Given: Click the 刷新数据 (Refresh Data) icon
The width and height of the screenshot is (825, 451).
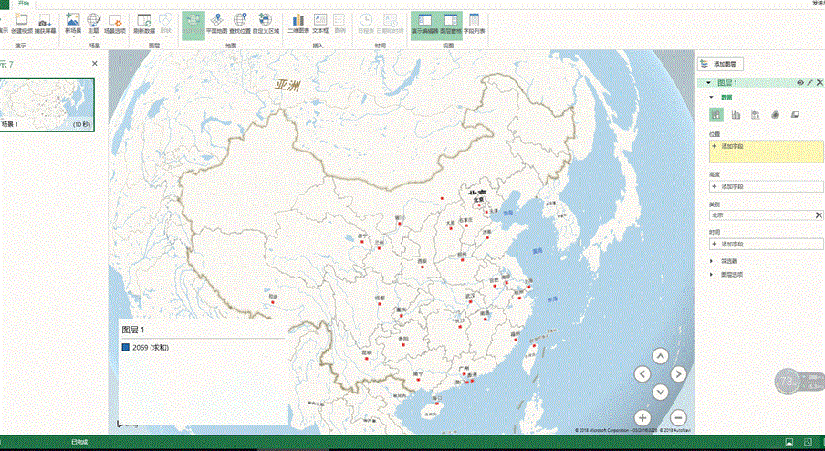Looking at the screenshot, I should pos(143,22).
